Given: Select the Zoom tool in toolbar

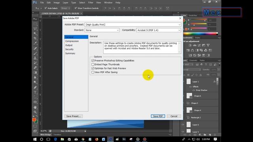Looking at the screenshot, I should point(35,112).
